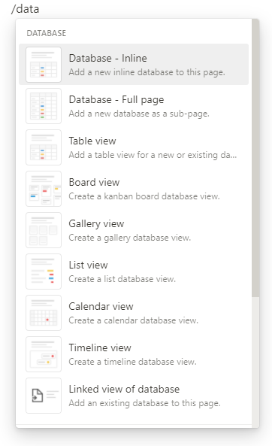The height and width of the screenshot is (446, 272).
Task: Click the Table view thumbnail icon
Action: pyautogui.click(x=44, y=147)
